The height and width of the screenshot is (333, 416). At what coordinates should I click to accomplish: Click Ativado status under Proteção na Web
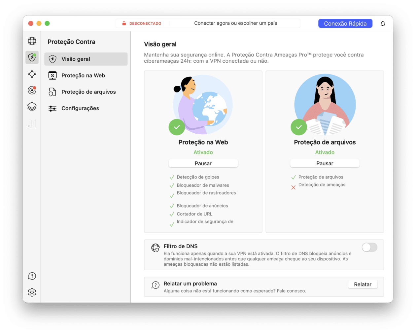203,152
